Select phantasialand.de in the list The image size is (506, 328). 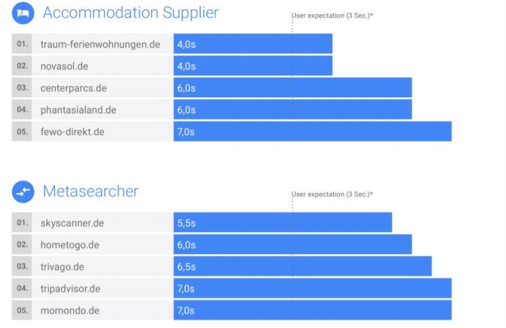pos(78,110)
